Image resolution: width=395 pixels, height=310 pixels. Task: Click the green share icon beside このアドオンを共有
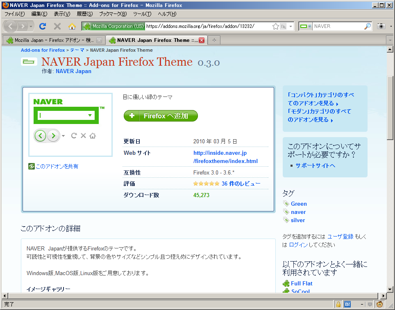[32, 166]
